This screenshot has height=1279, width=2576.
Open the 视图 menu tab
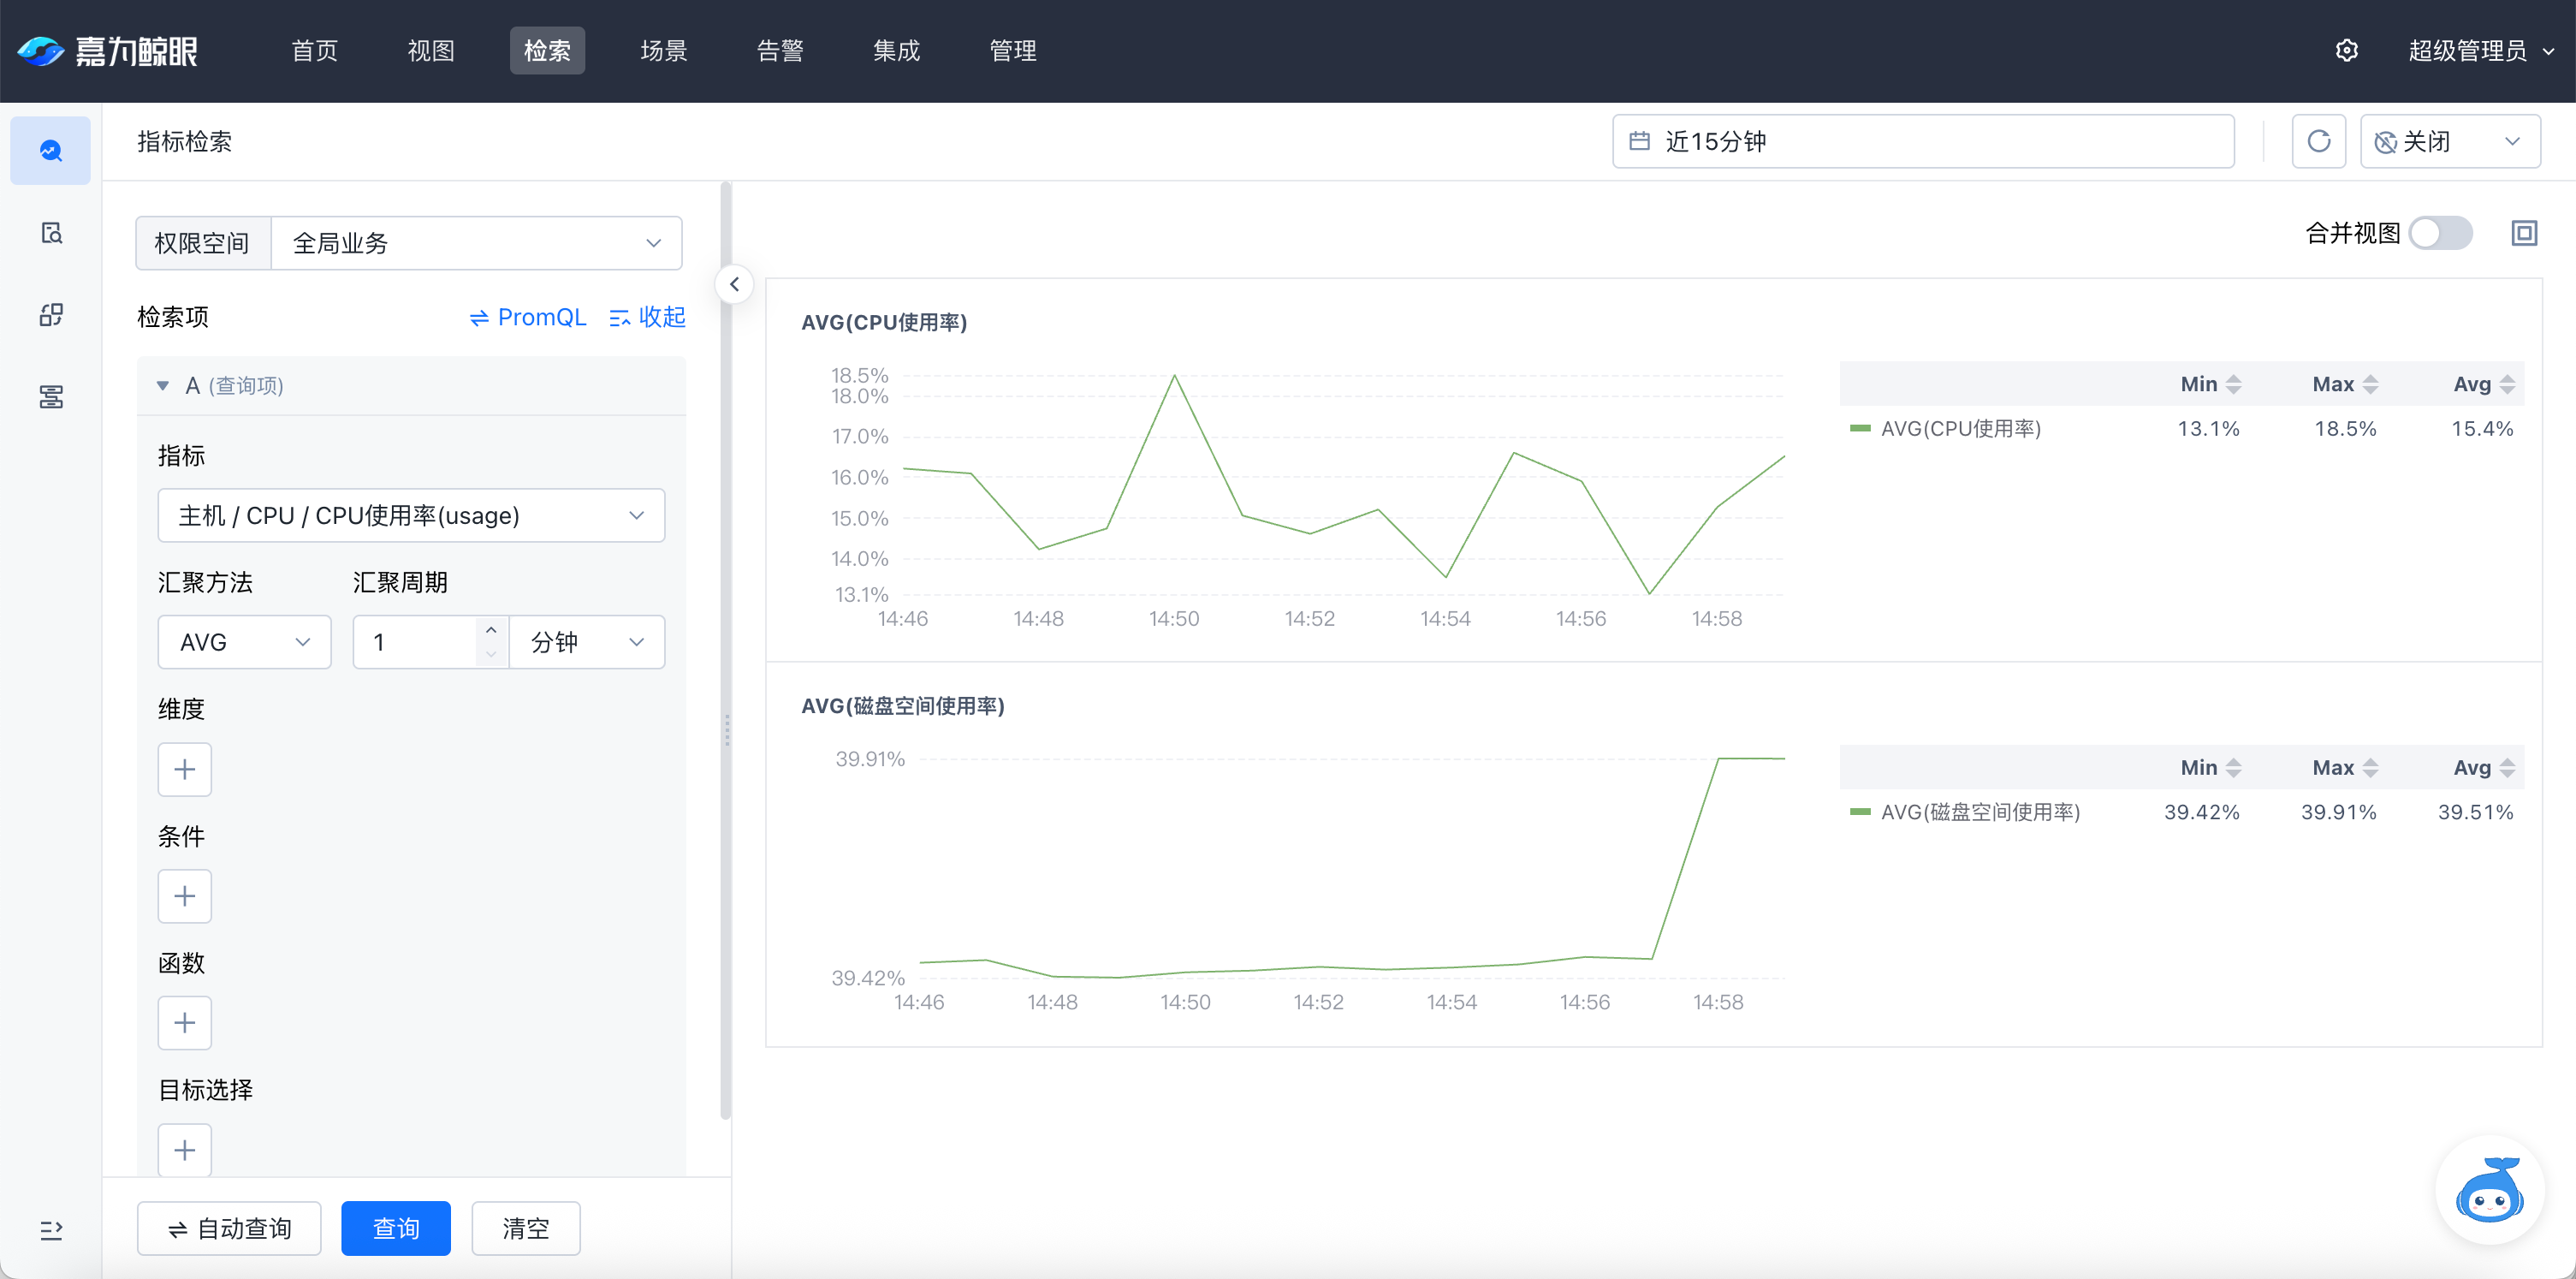(x=431, y=51)
